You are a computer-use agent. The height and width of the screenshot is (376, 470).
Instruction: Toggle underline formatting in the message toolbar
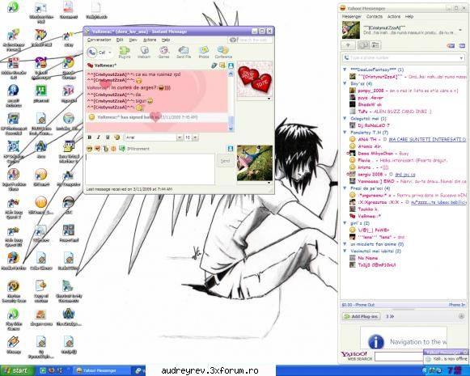tap(108, 137)
